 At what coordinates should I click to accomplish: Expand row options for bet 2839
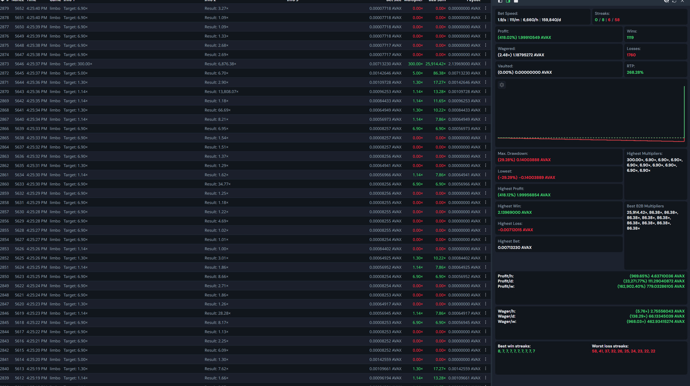(x=486, y=378)
